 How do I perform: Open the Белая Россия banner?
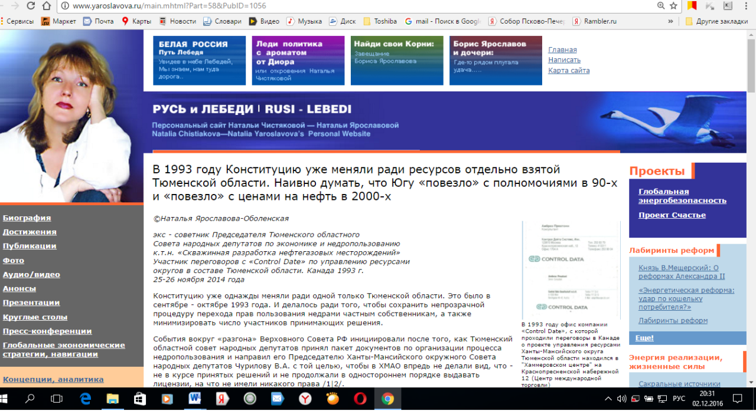coord(199,61)
